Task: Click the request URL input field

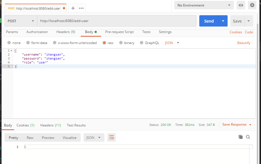Action: coord(117,21)
